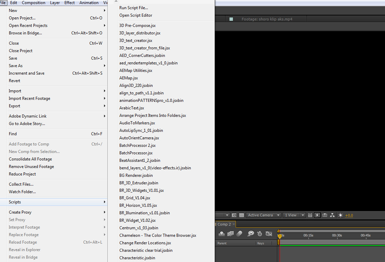Toggle the Region of Interest button
The height and width of the screenshot is (262, 385).
pyautogui.click(x=234, y=215)
